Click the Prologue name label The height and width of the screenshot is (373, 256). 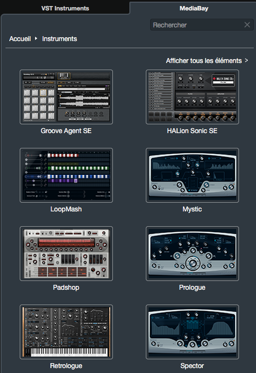[x=192, y=288]
